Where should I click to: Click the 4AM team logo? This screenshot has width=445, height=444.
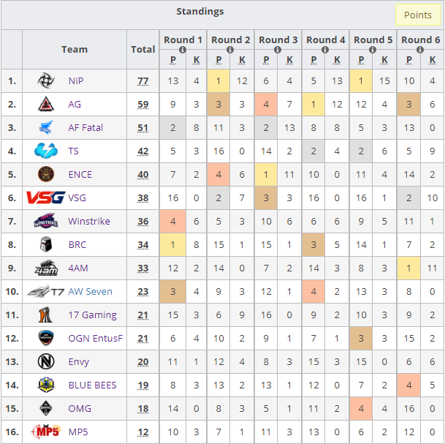coord(46,268)
